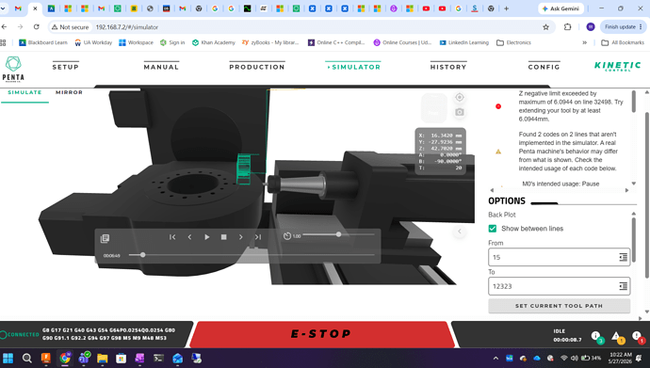
Task: Open a new browser tab with plus
Action: click(x=506, y=8)
